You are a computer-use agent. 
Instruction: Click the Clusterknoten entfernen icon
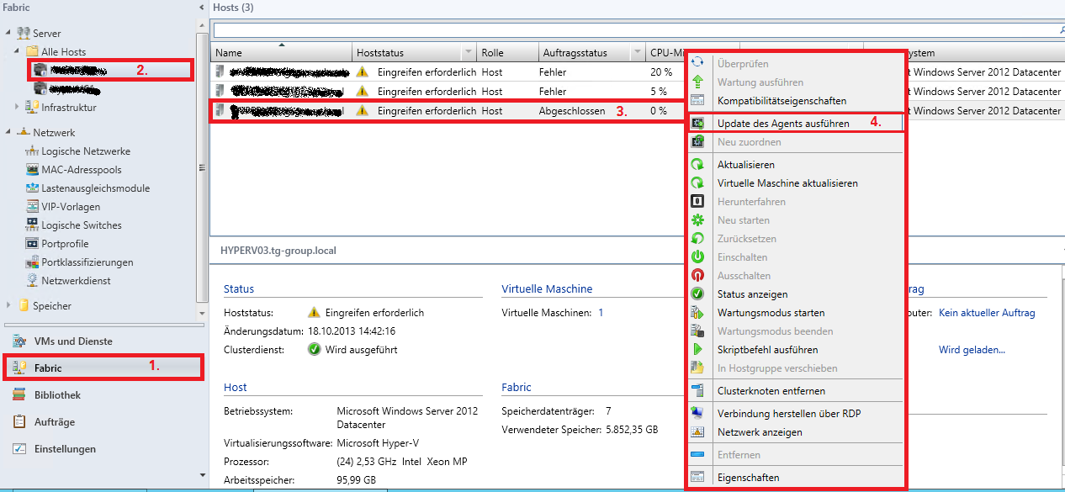[x=697, y=391]
